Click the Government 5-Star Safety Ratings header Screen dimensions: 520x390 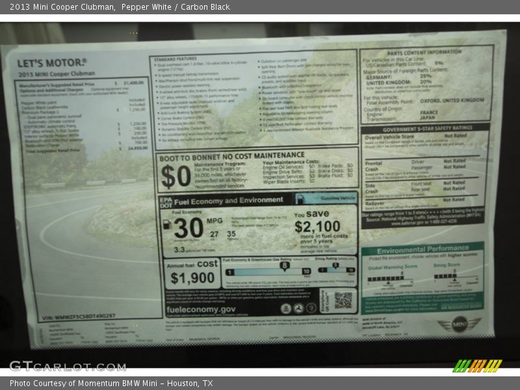[426, 129]
